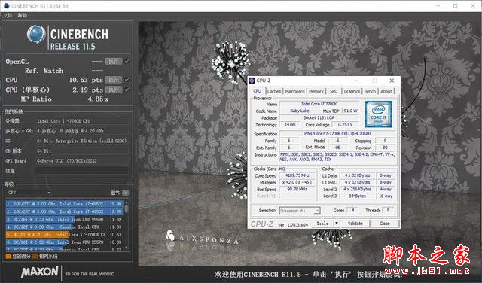The image size is (482, 283).
Task: Click the Multiplier value 'x 42.0 ( 8 - 45 )'
Action: pyautogui.click(x=297, y=182)
